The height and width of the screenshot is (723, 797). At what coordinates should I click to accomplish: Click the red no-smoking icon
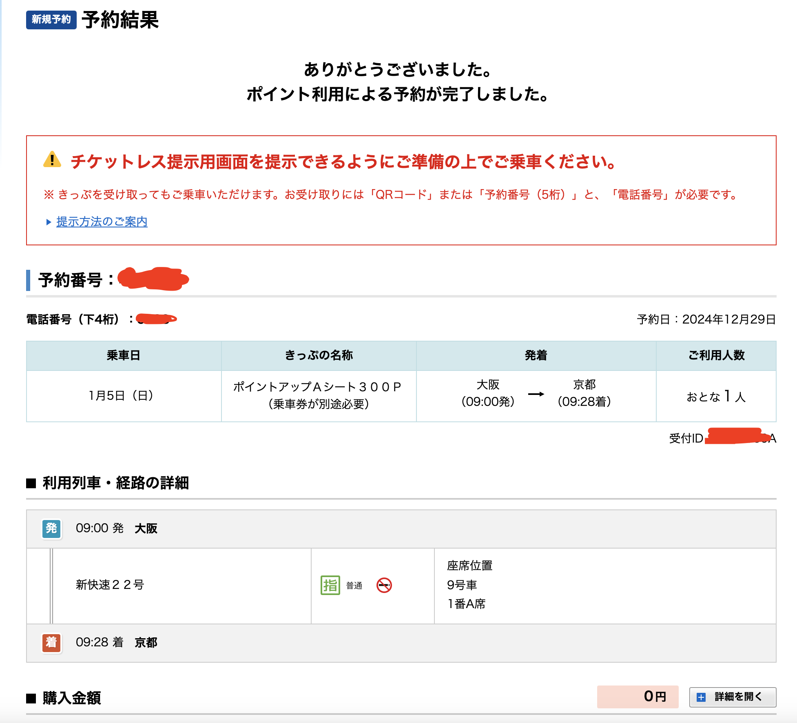[x=384, y=585]
